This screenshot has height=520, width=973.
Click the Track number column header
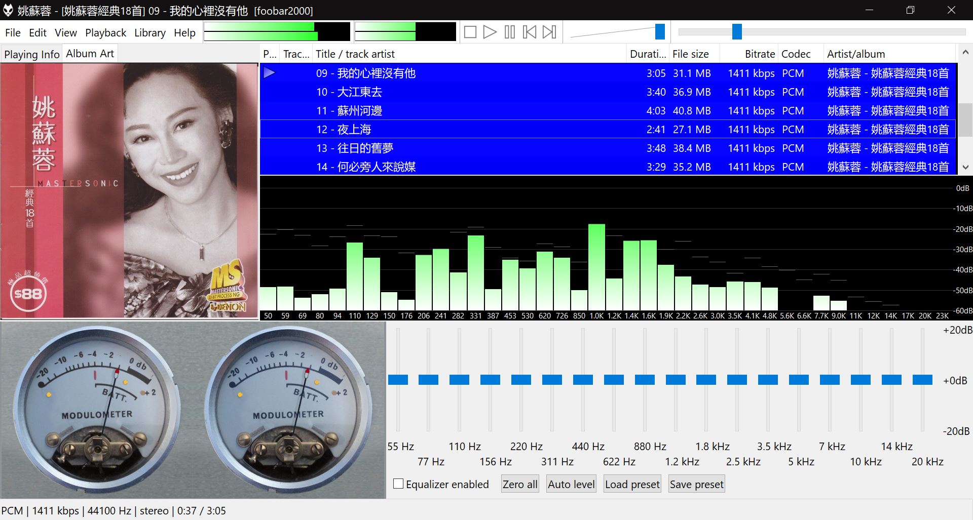(x=296, y=54)
